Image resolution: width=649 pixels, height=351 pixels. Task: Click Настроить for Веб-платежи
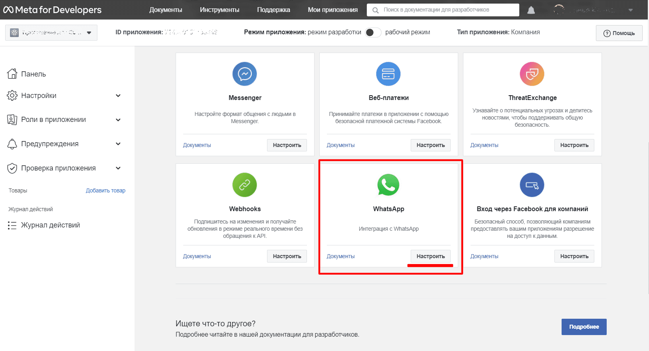(x=431, y=145)
